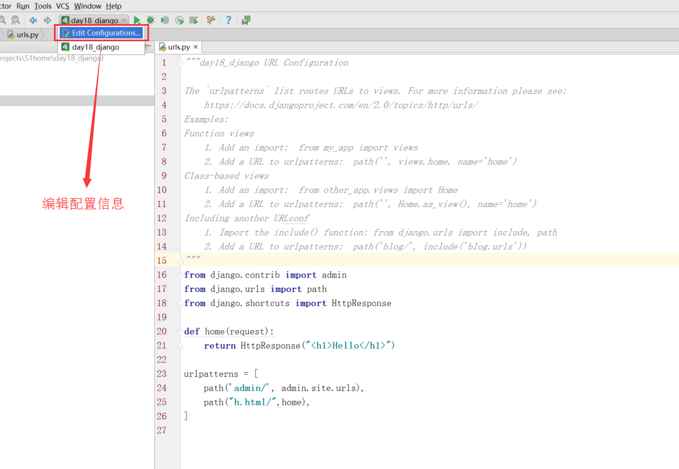
Task: Fold the import block at line 16
Action: [181, 275]
